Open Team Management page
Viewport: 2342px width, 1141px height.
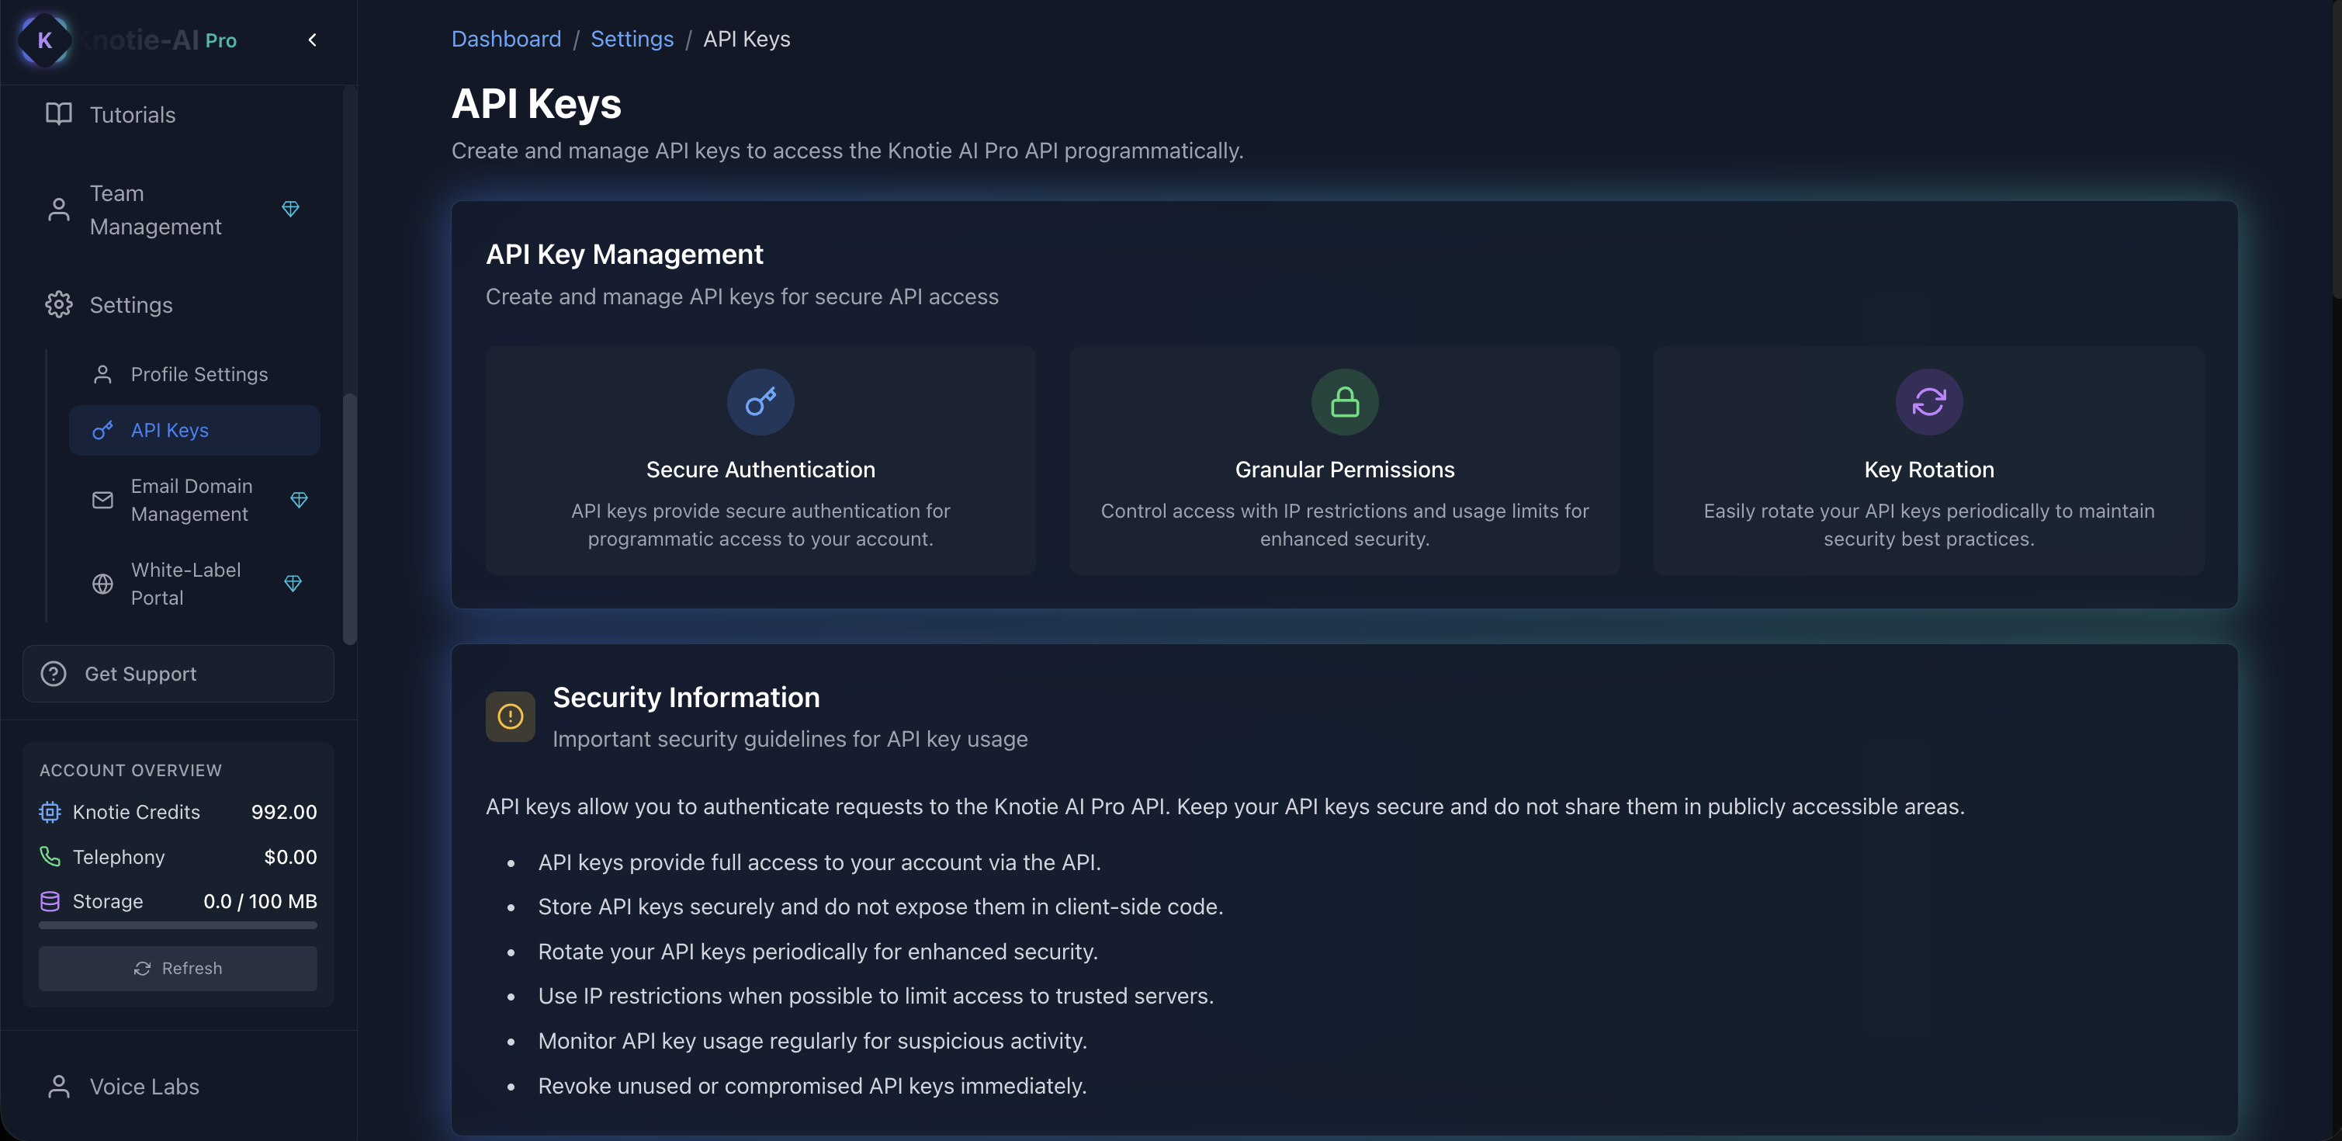154,210
